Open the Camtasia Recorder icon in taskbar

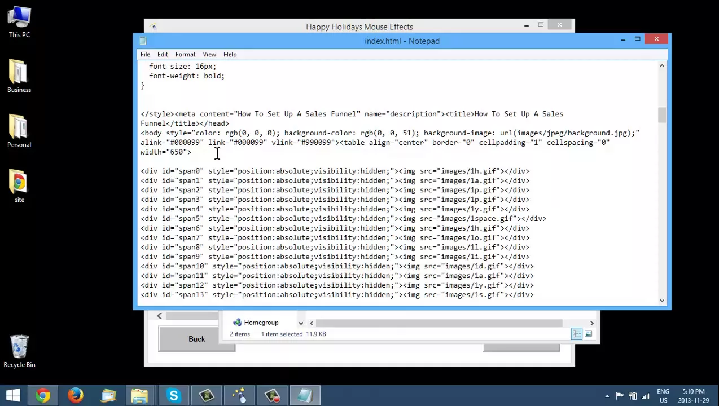(272, 395)
